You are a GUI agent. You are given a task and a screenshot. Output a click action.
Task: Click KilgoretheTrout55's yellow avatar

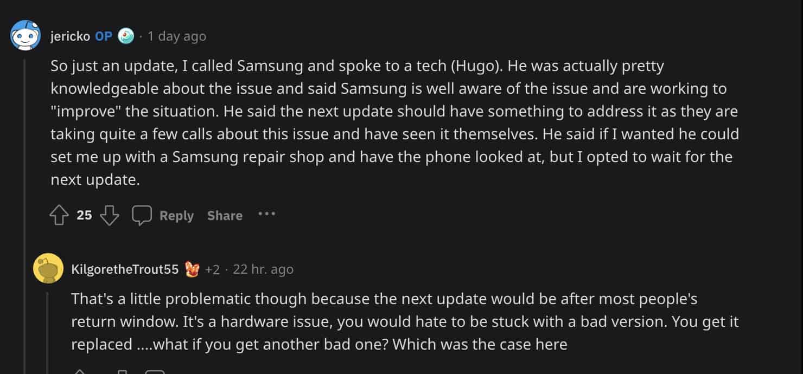tap(48, 269)
